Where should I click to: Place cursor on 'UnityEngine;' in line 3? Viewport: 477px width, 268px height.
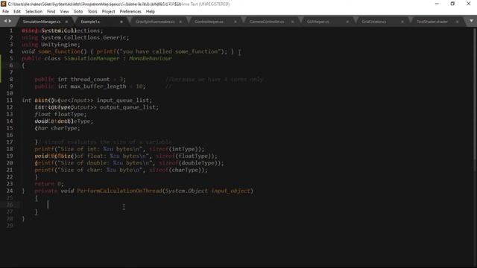[60, 45]
